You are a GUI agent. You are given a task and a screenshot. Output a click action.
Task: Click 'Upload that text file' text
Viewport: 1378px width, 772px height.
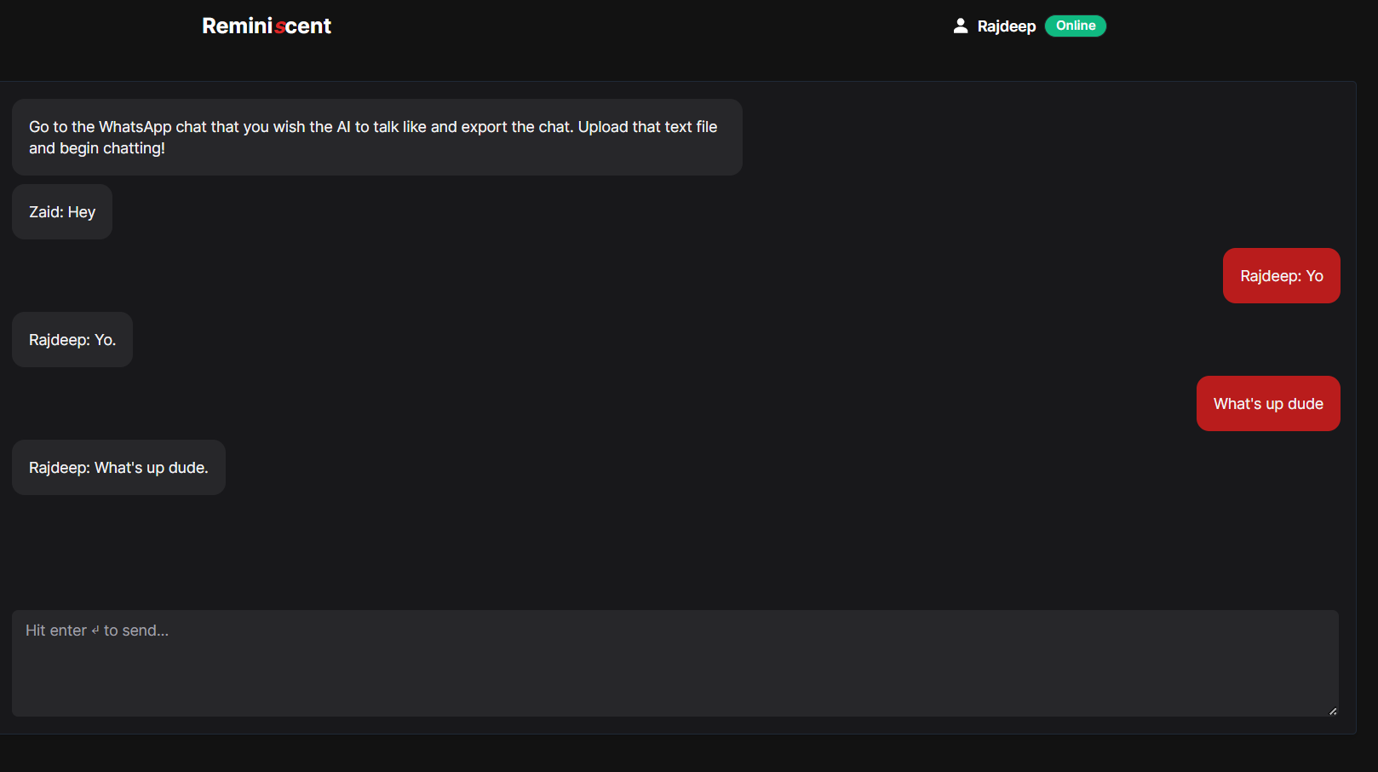tap(647, 127)
